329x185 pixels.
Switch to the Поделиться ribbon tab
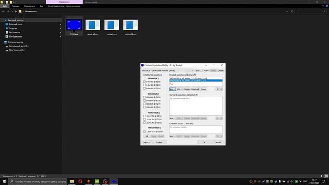(x=29, y=6)
